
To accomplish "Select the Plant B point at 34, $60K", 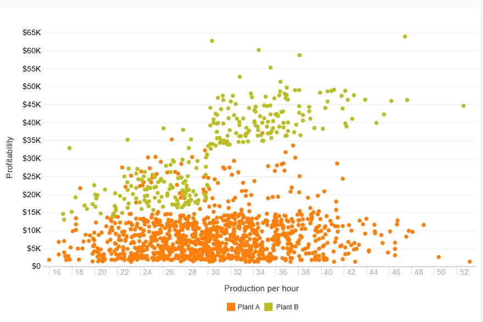I will [x=259, y=50].
